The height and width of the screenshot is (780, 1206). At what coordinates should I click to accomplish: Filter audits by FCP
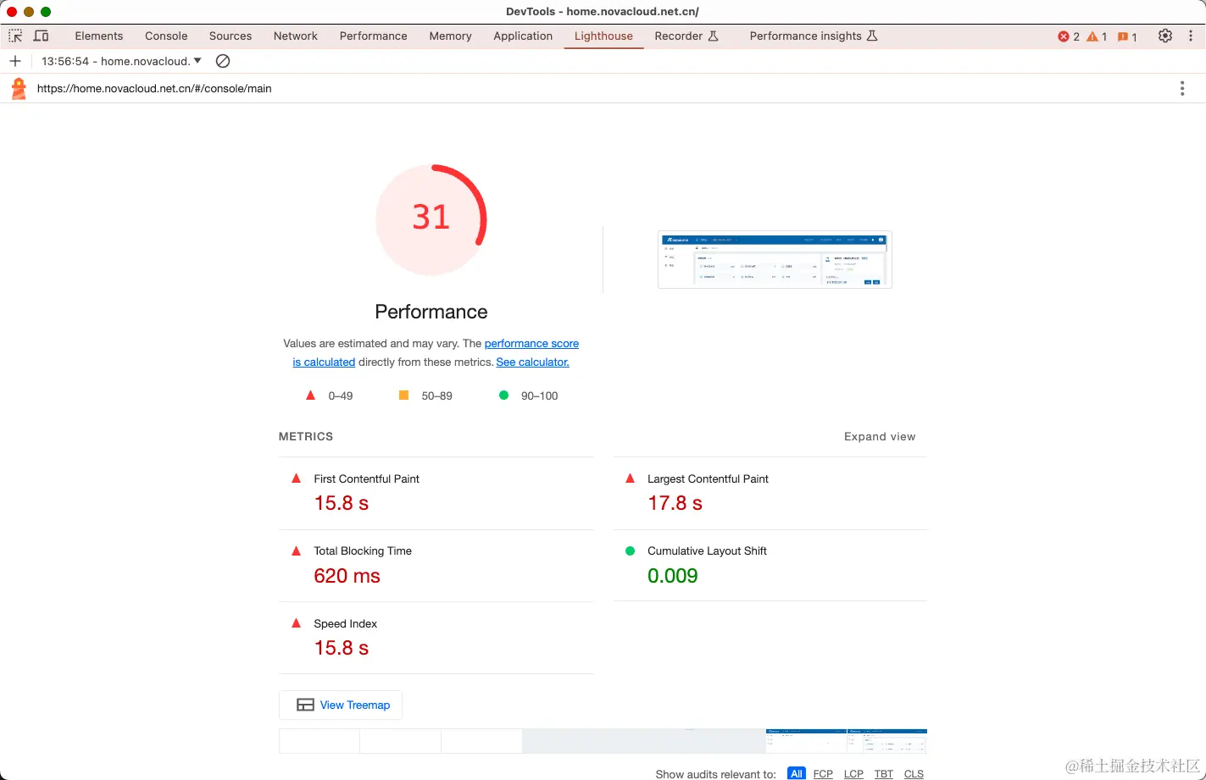pos(823,774)
